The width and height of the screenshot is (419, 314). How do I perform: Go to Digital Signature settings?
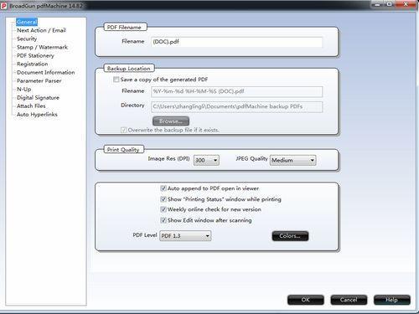38,97
